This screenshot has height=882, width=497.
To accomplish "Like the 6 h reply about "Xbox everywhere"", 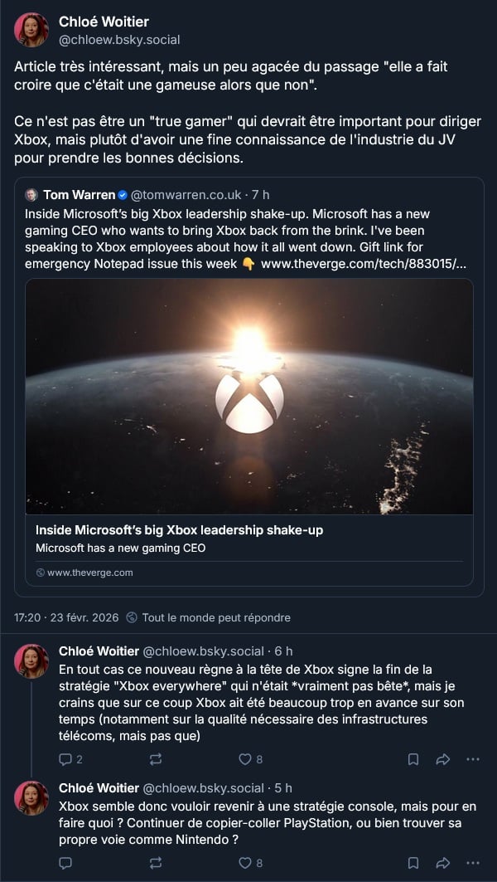I will pos(244,758).
